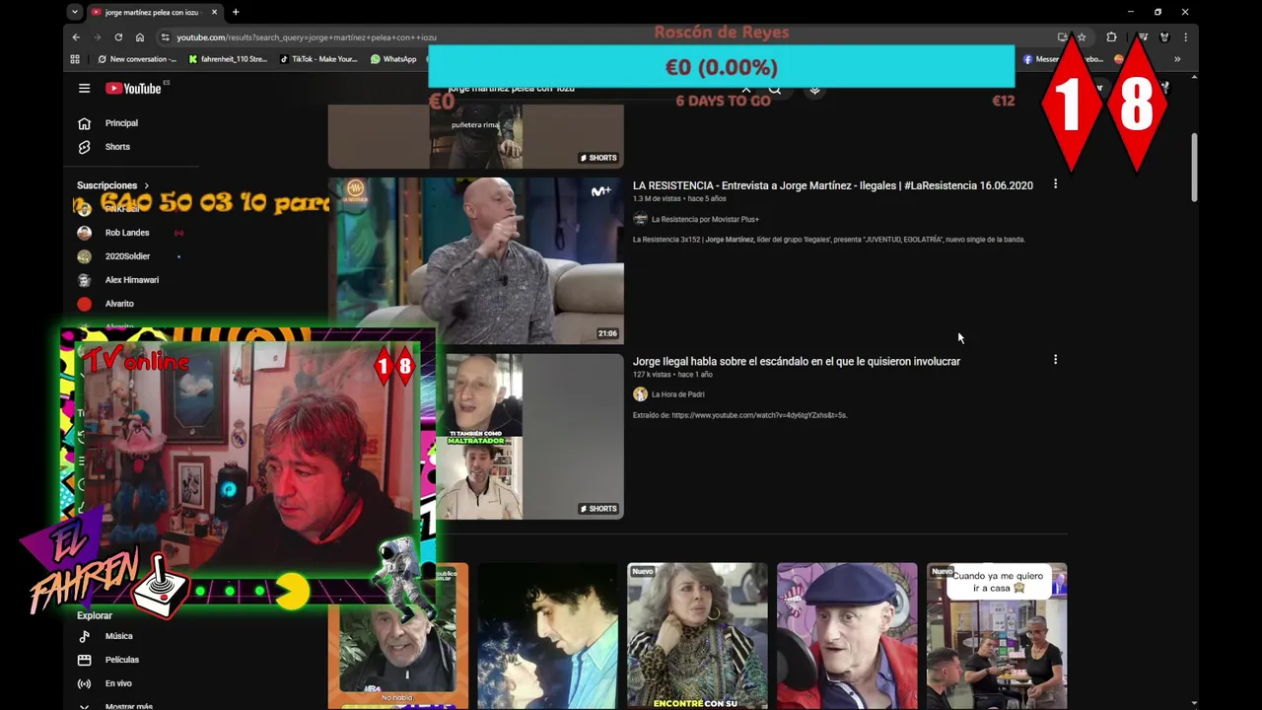Open short Cuando ya me quiero ir a casa
This screenshot has height=710, width=1262.
pos(997,636)
